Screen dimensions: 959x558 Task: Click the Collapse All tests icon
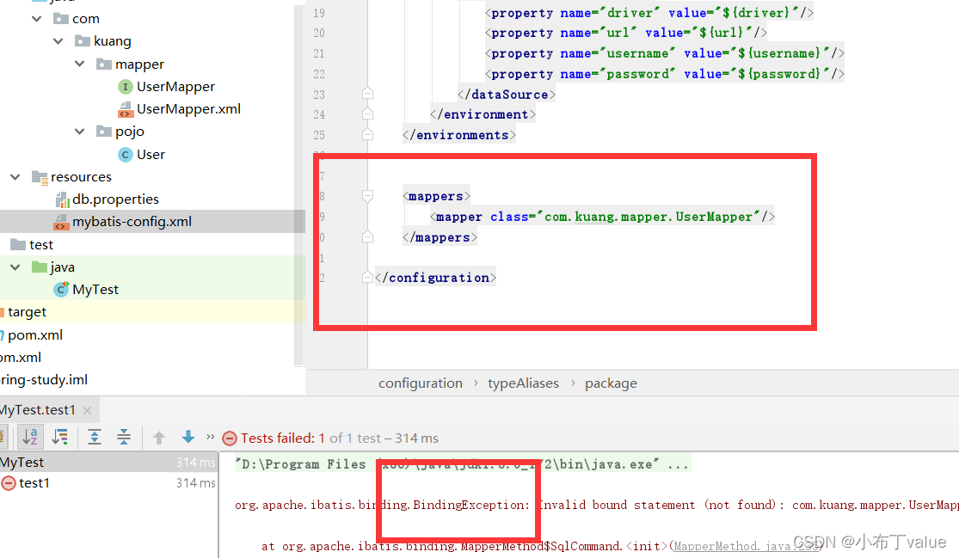pos(124,437)
